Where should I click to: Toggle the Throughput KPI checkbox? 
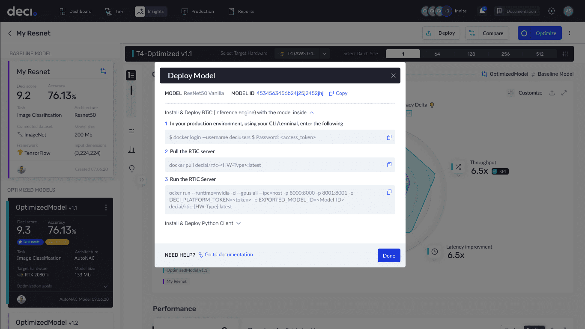[x=495, y=171]
